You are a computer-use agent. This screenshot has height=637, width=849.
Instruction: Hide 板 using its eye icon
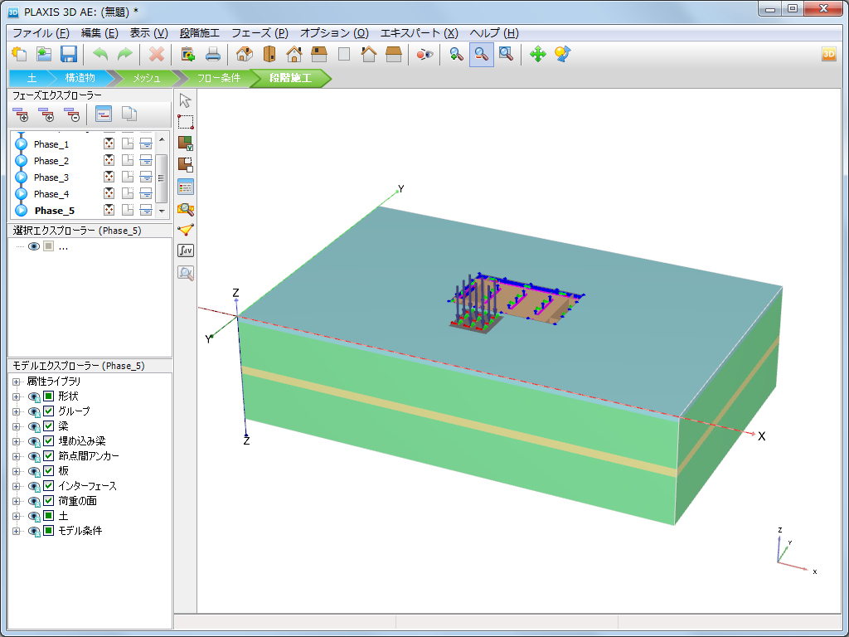34,471
